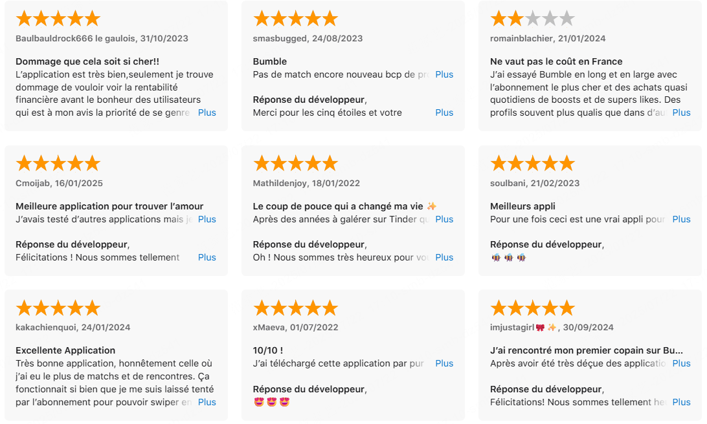Show the full '10/10 !' review by xMaeva

[x=444, y=363]
